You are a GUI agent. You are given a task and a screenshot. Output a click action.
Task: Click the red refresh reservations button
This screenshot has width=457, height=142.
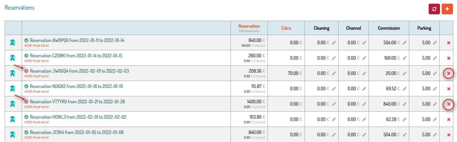tap(434, 9)
